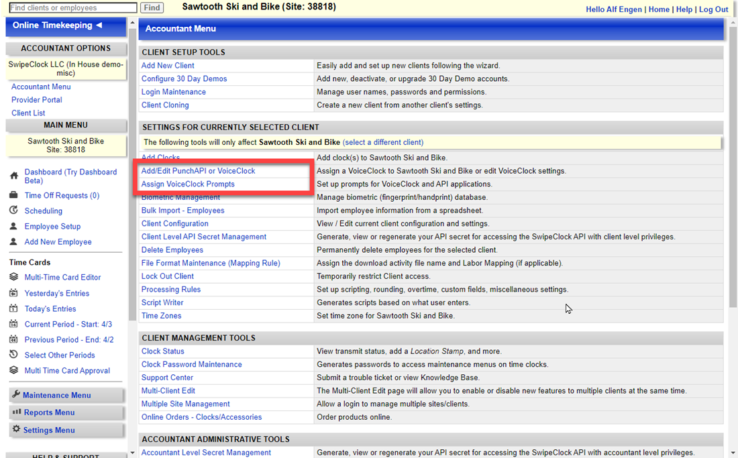The height and width of the screenshot is (458, 738).
Task: Open Multiple Site Management
Action: click(x=185, y=404)
